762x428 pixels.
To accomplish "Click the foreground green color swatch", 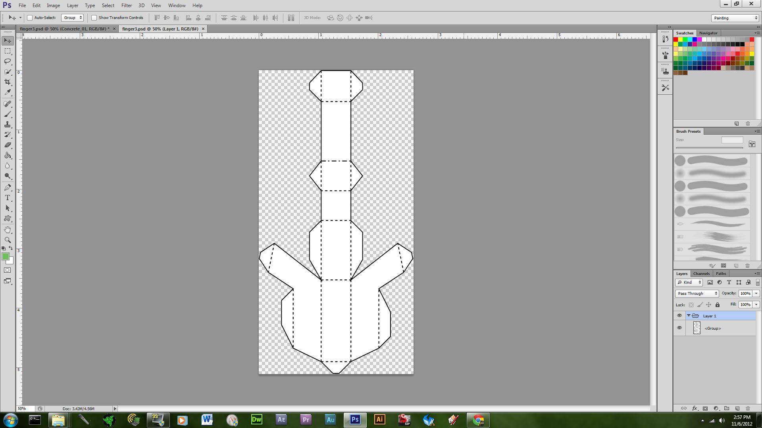I will (x=6, y=257).
